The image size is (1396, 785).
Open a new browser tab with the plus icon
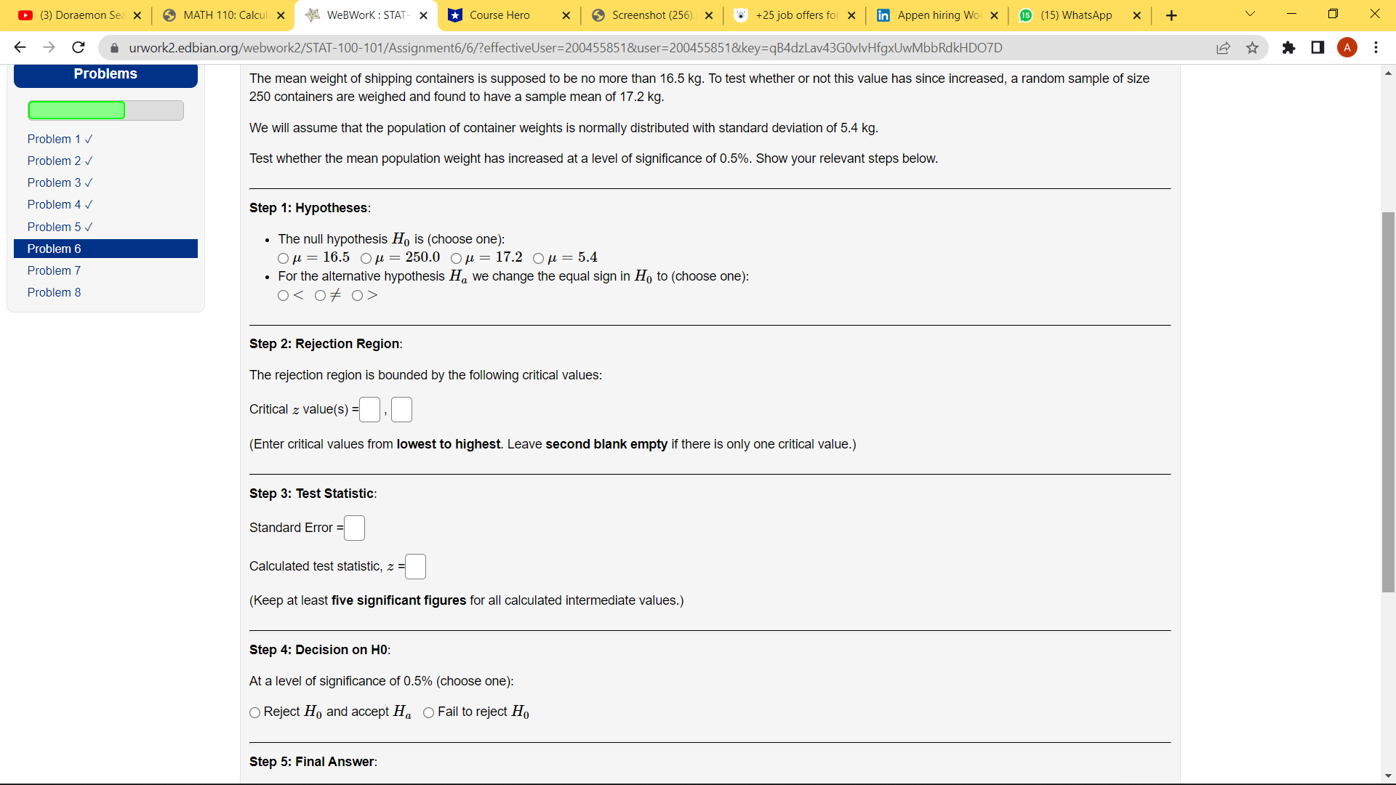pyautogui.click(x=1171, y=15)
